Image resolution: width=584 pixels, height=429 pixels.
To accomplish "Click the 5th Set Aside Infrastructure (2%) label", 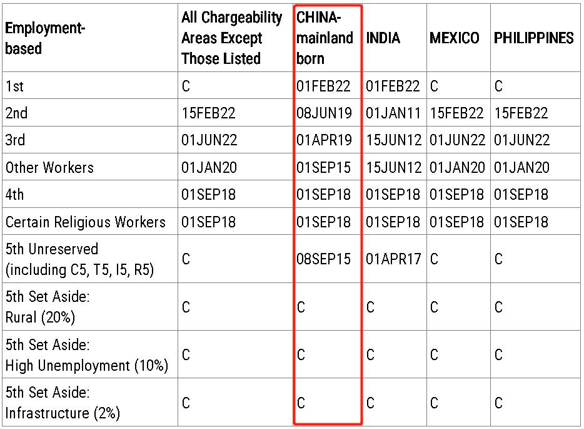I will click(63, 403).
